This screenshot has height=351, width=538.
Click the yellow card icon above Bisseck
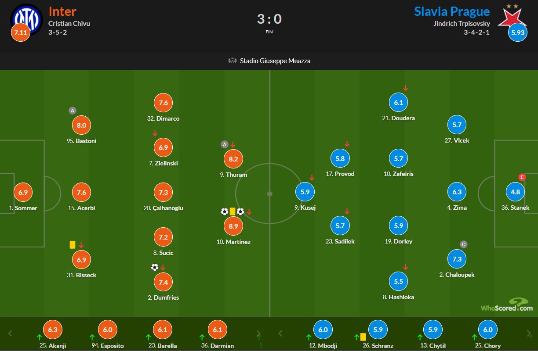73,245
